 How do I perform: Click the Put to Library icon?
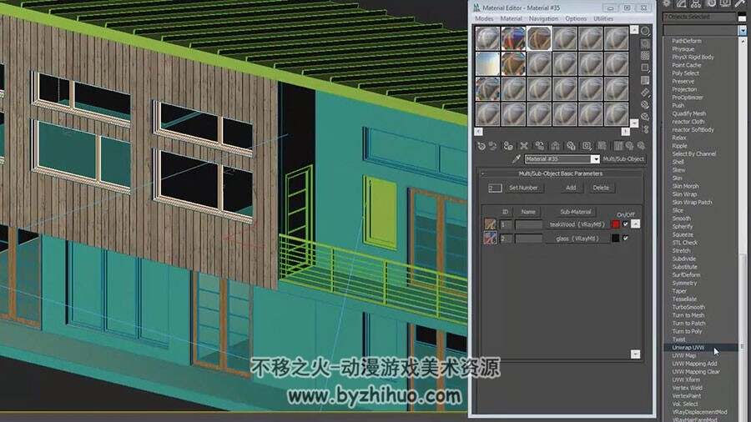(x=571, y=146)
